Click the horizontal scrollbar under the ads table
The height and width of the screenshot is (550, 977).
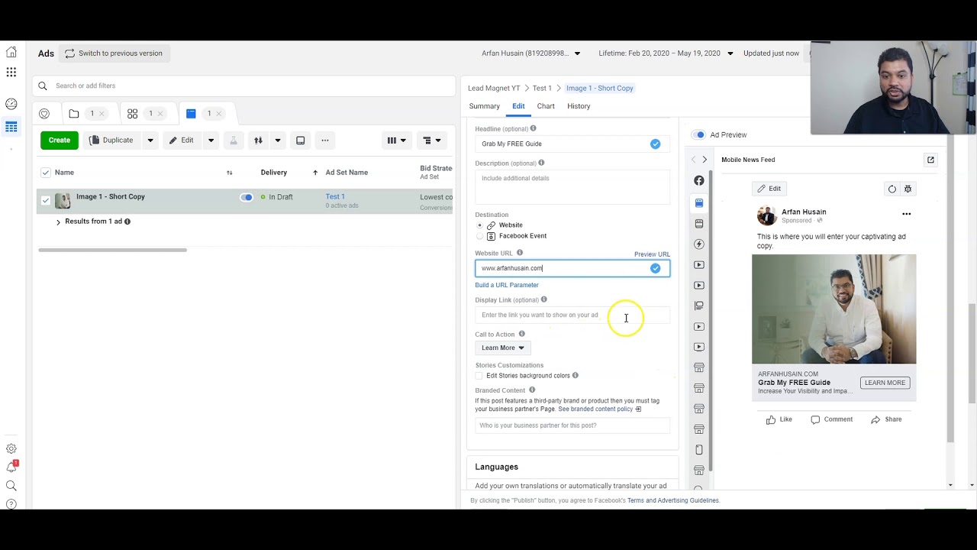tap(112, 250)
